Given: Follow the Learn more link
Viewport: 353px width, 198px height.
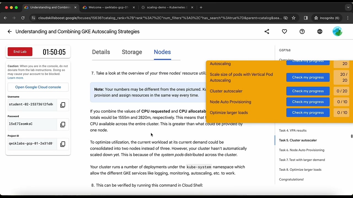Looking at the screenshot, I should pyautogui.click(x=15, y=78).
